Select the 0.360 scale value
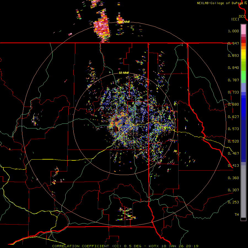 (233, 178)
